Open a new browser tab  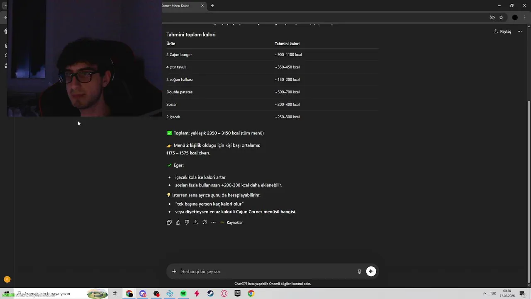coord(212,6)
